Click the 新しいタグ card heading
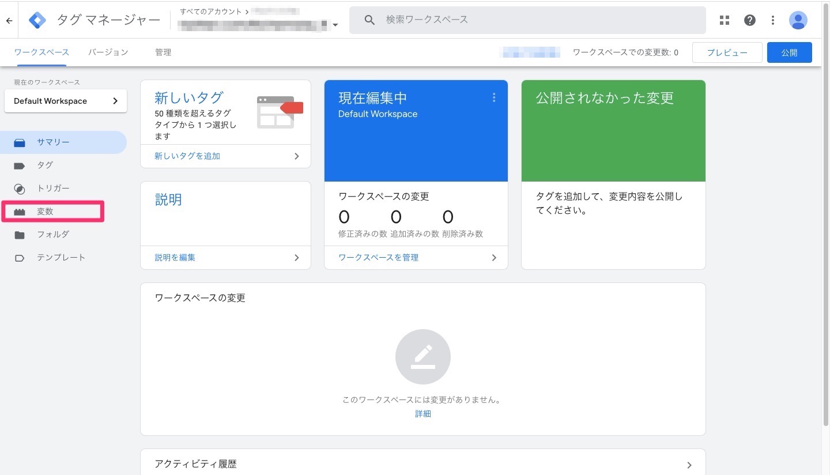The height and width of the screenshot is (475, 830). click(x=188, y=97)
